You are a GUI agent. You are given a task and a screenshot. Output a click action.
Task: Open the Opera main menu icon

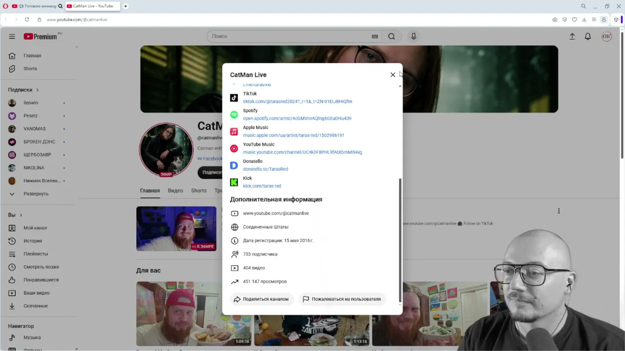pos(5,6)
